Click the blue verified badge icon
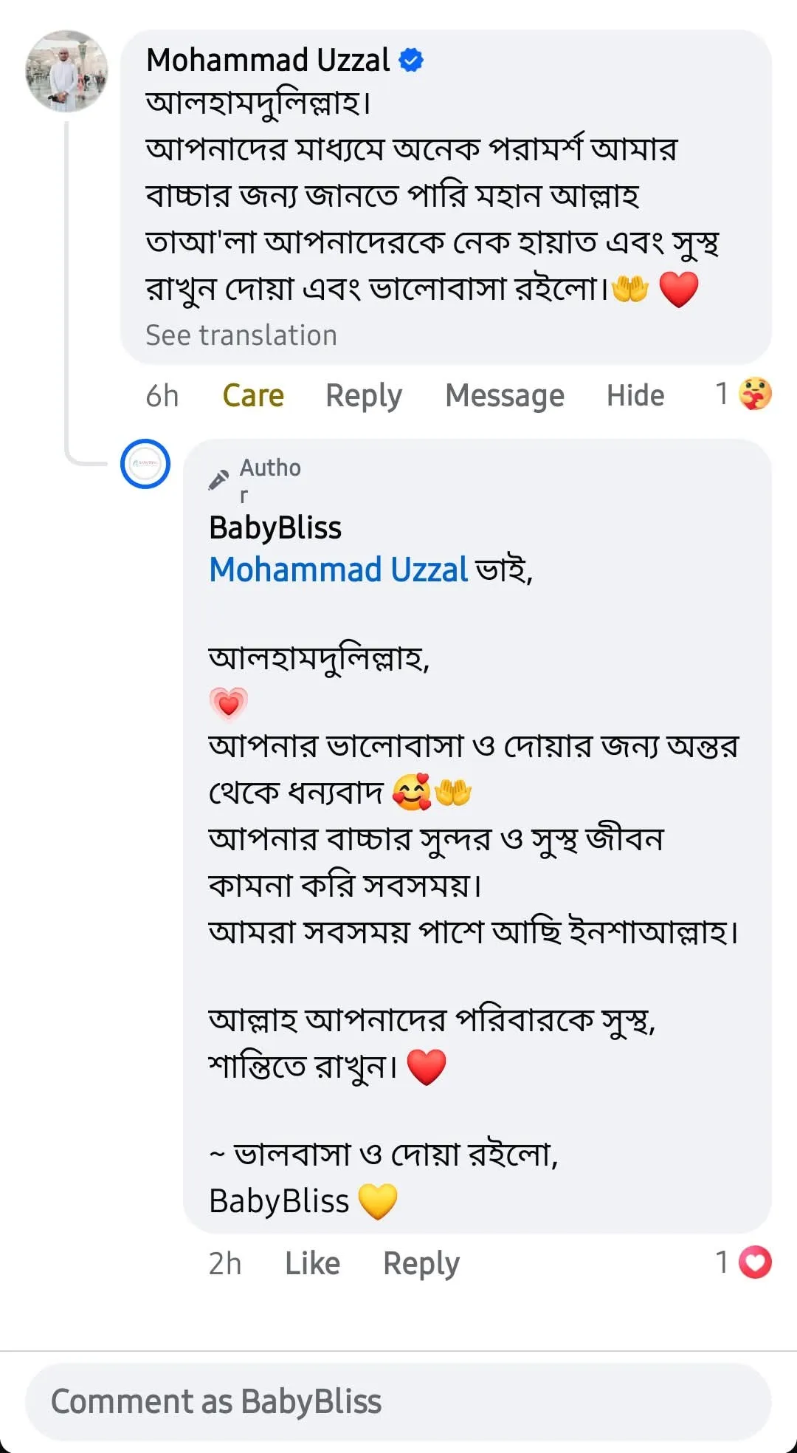Viewport: 797px width, 1453px height. (411, 60)
